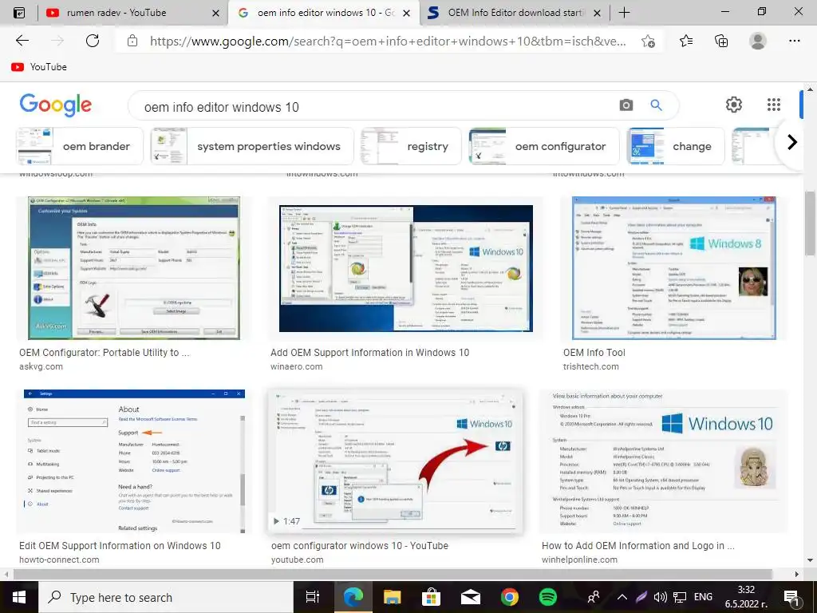This screenshot has width=817, height=613.
Task: Open Microsoft Edge from taskbar
Action: coord(353,597)
